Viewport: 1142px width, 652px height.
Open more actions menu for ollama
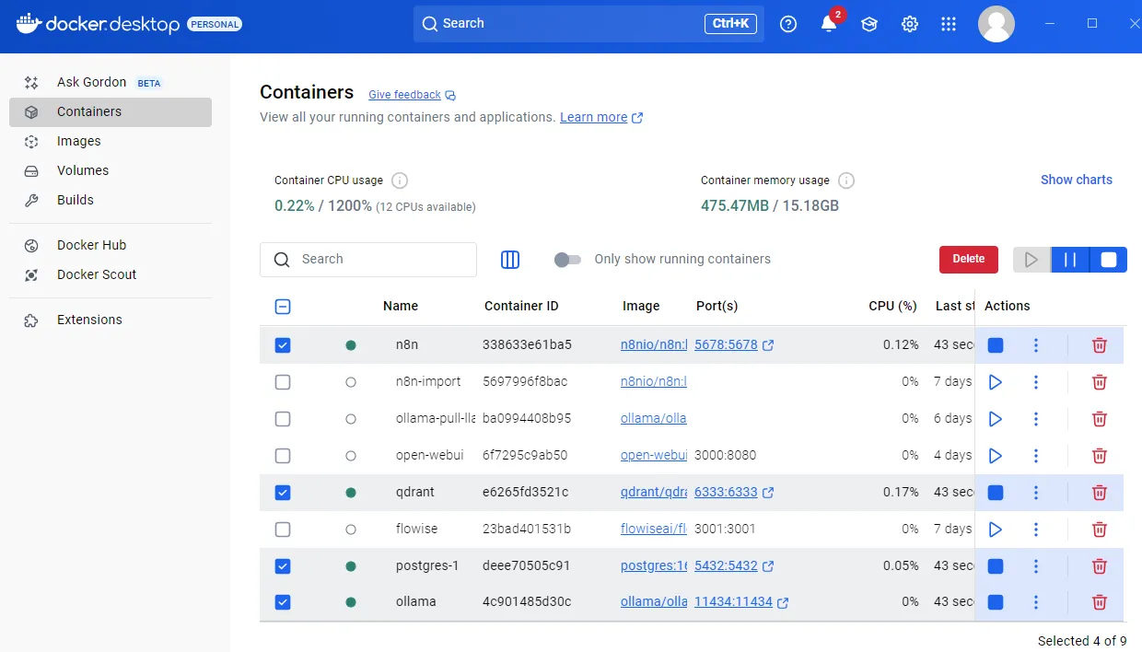pyautogui.click(x=1036, y=602)
